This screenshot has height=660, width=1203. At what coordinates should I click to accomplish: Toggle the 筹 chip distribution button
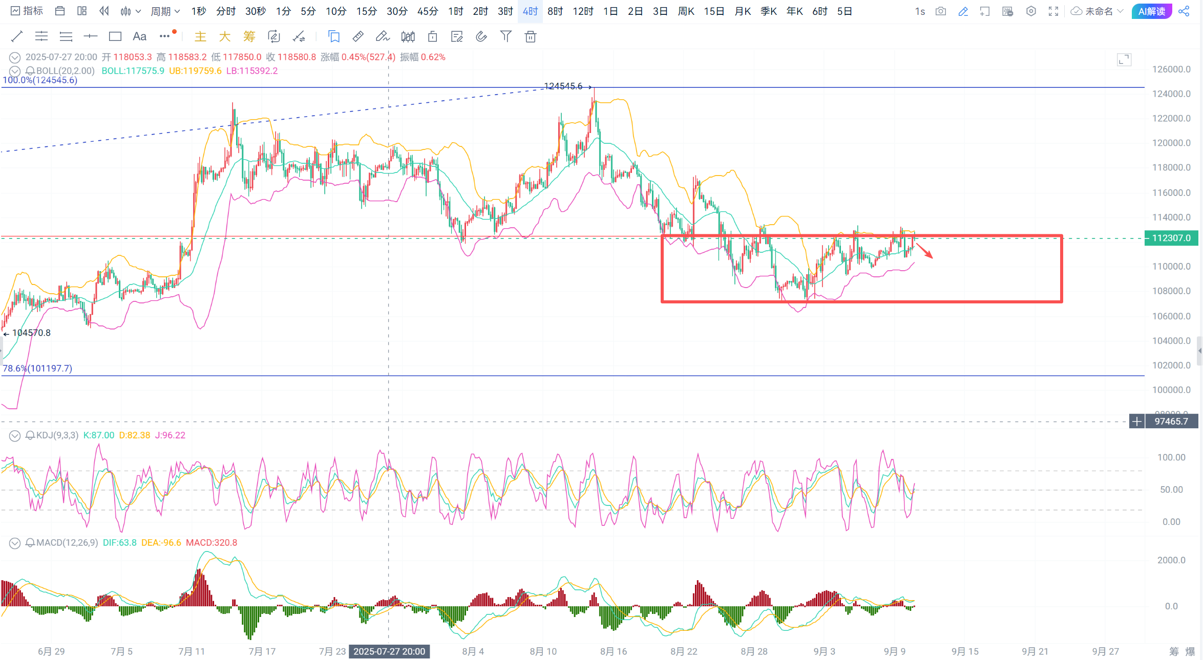pos(249,36)
